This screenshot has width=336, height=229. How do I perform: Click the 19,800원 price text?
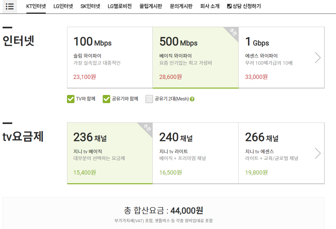pos(256,172)
